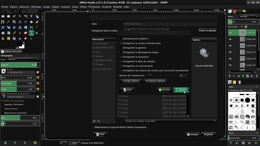Open the brush filter dropdown
Image resolution: width=260 pixels, height=146 pixels.
(x=243, y=87)
